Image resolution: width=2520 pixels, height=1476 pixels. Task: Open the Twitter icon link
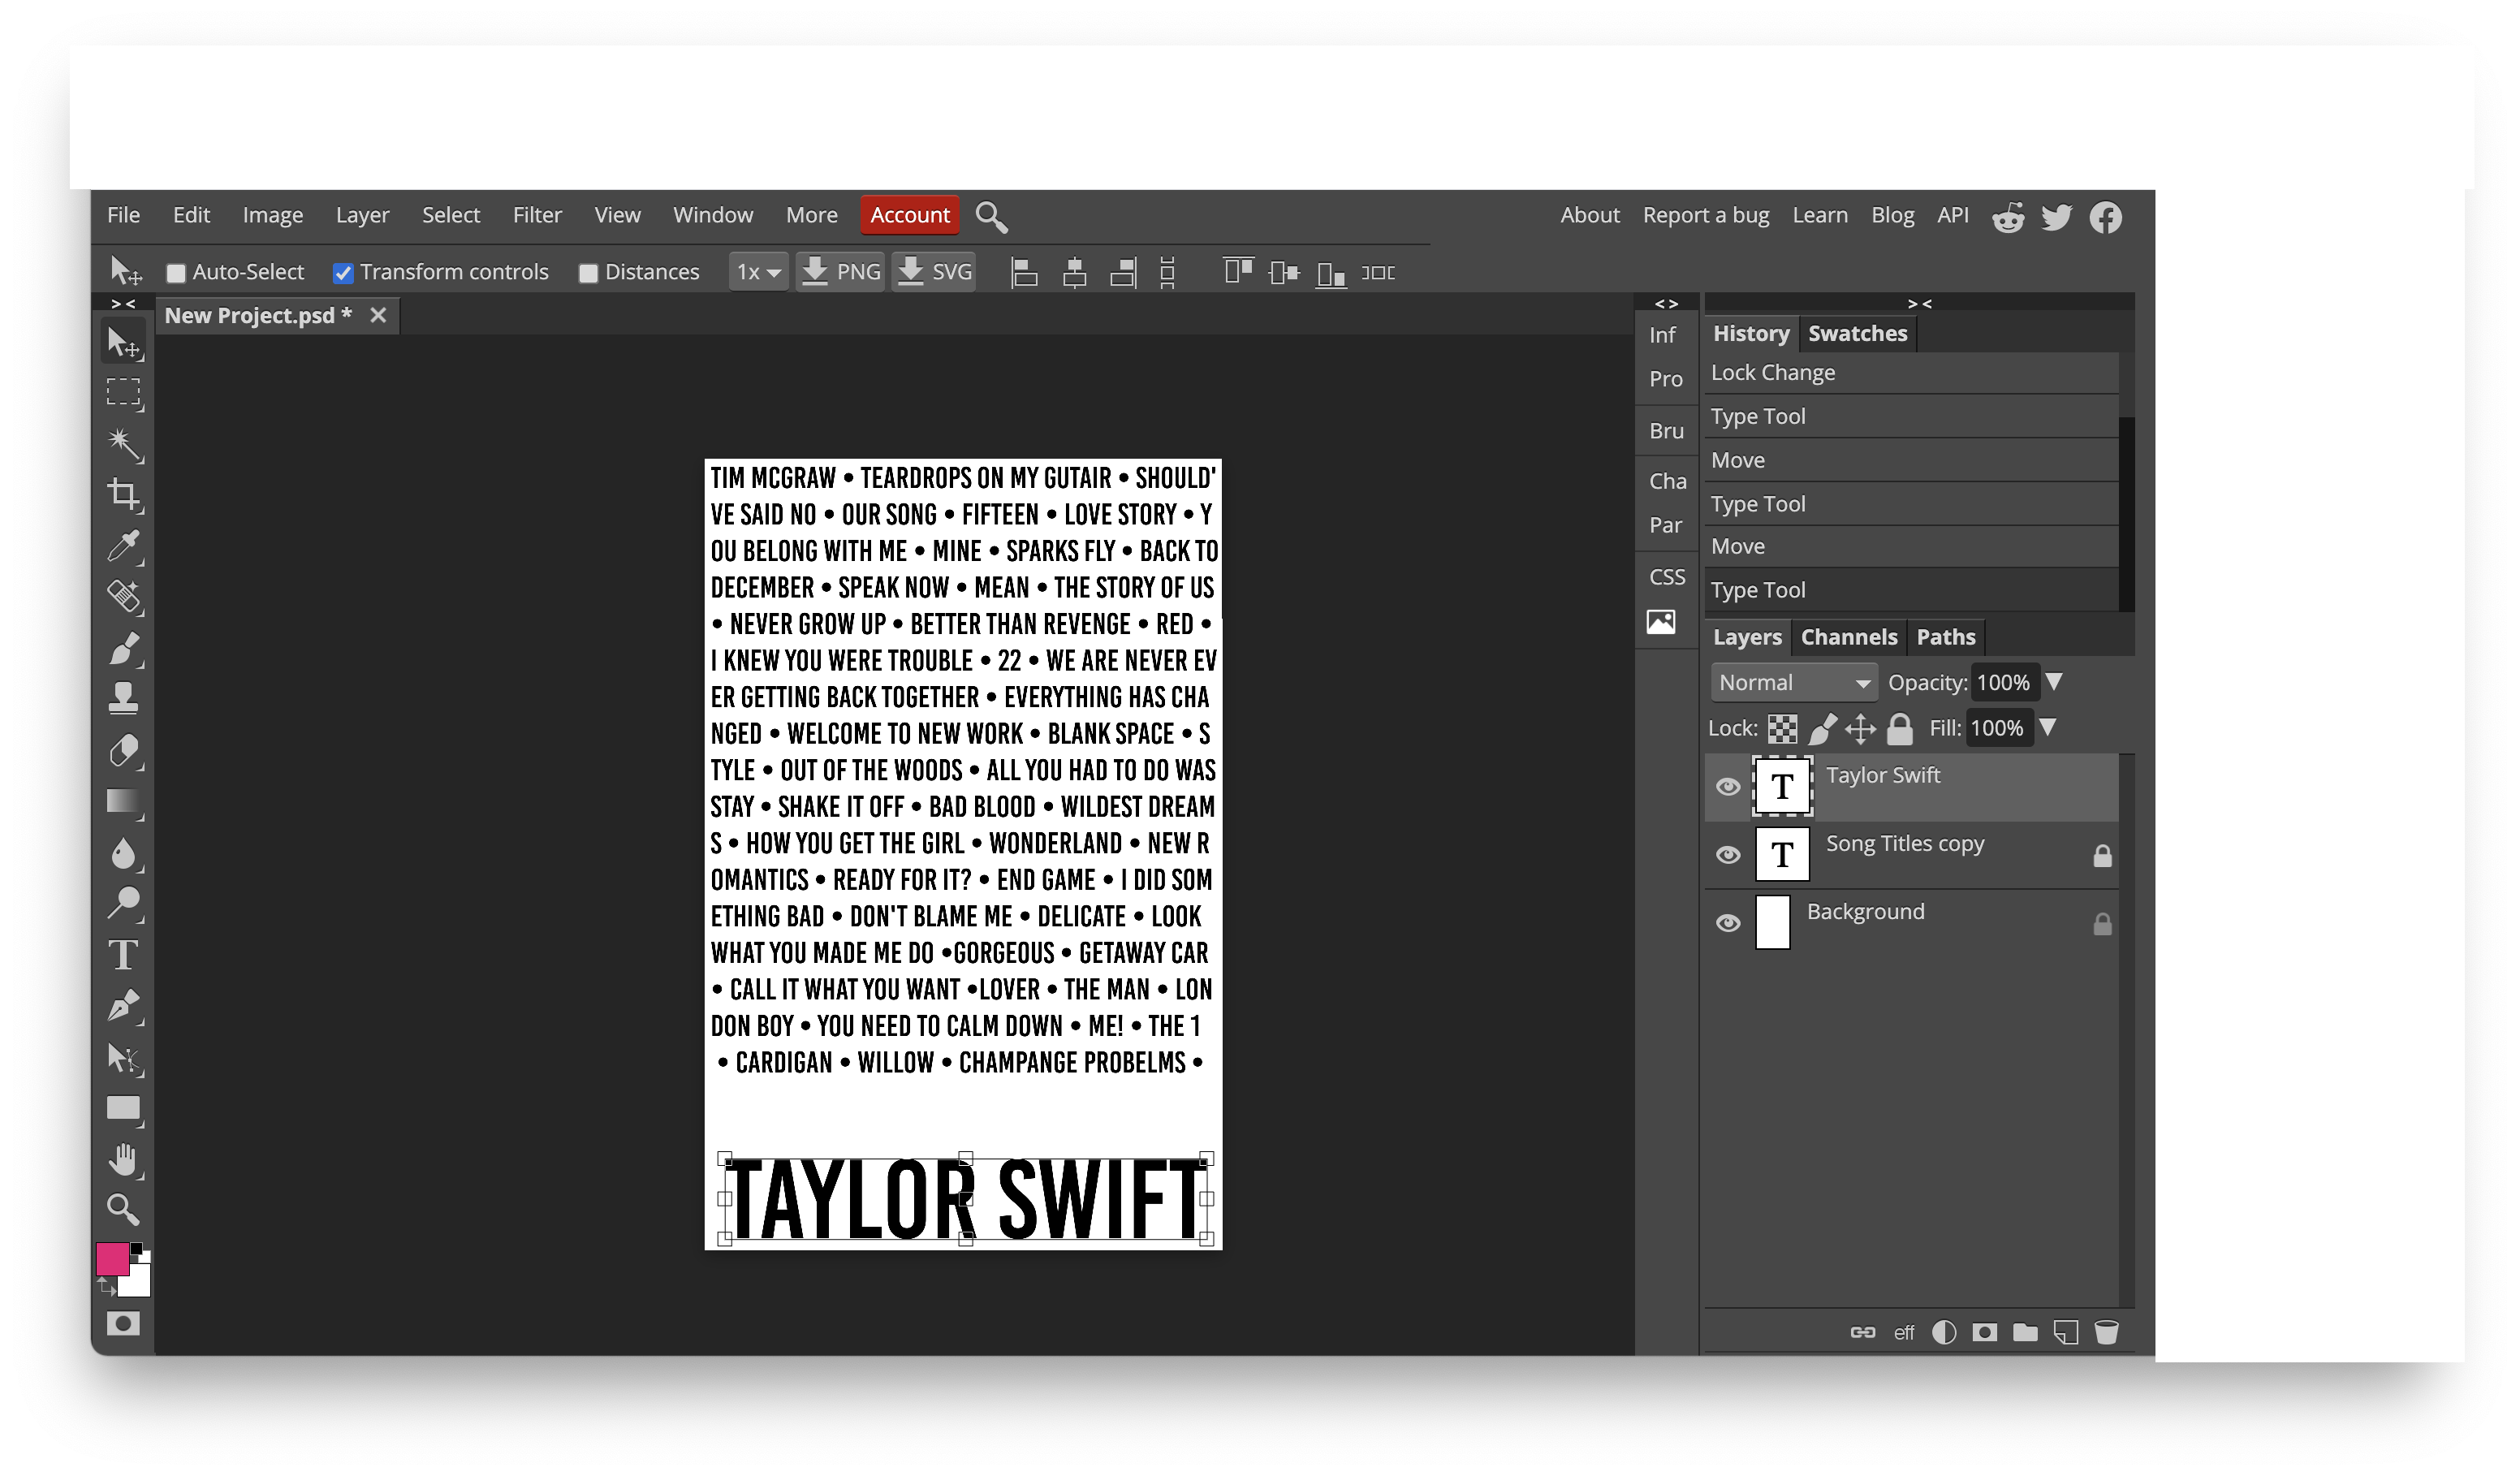pyautogui.click(x=2057, y=217)
